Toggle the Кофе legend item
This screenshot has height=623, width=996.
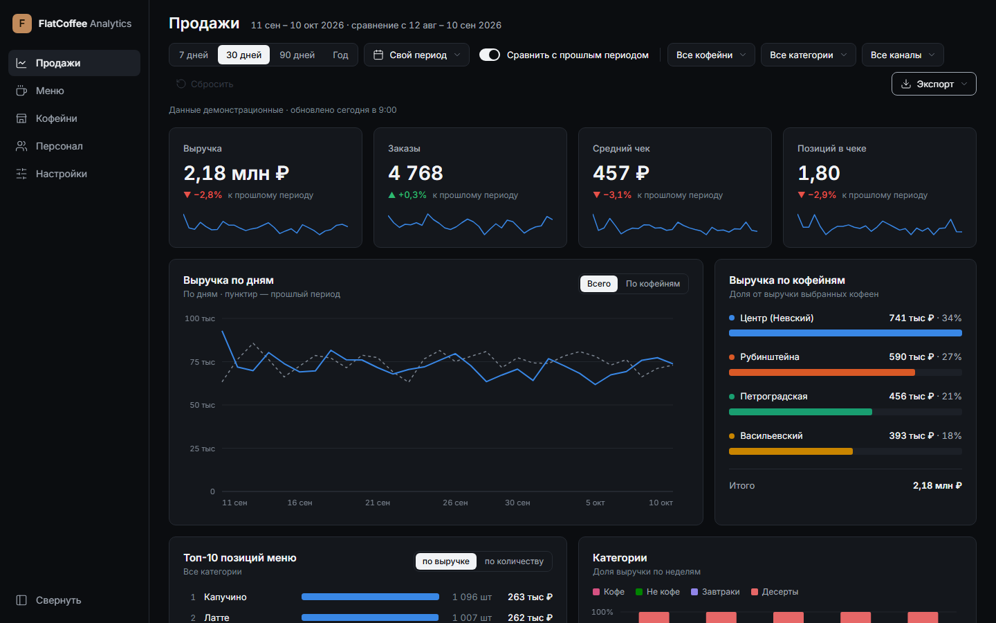pos(609,592)
